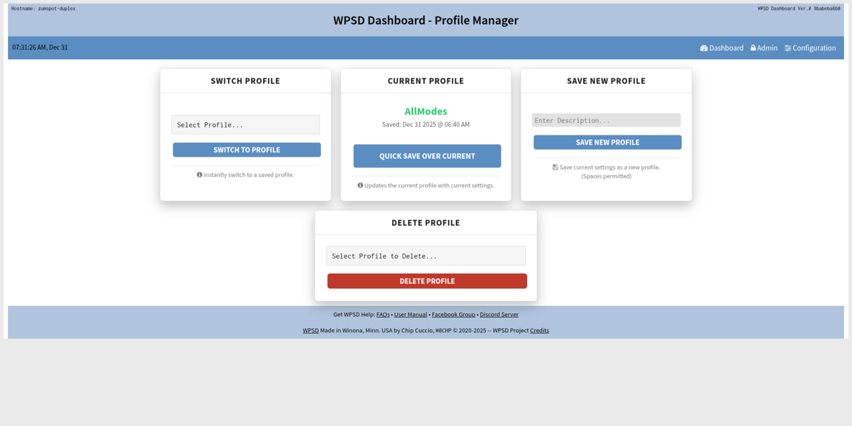Visit the Facebook Group link
The height and width of the screenshot is (426, 852).
(x=453, y=315)
